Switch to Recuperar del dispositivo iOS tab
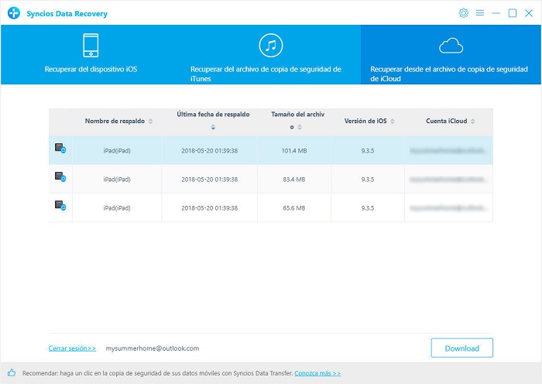 pyautogui.click(x=91, y=55)
